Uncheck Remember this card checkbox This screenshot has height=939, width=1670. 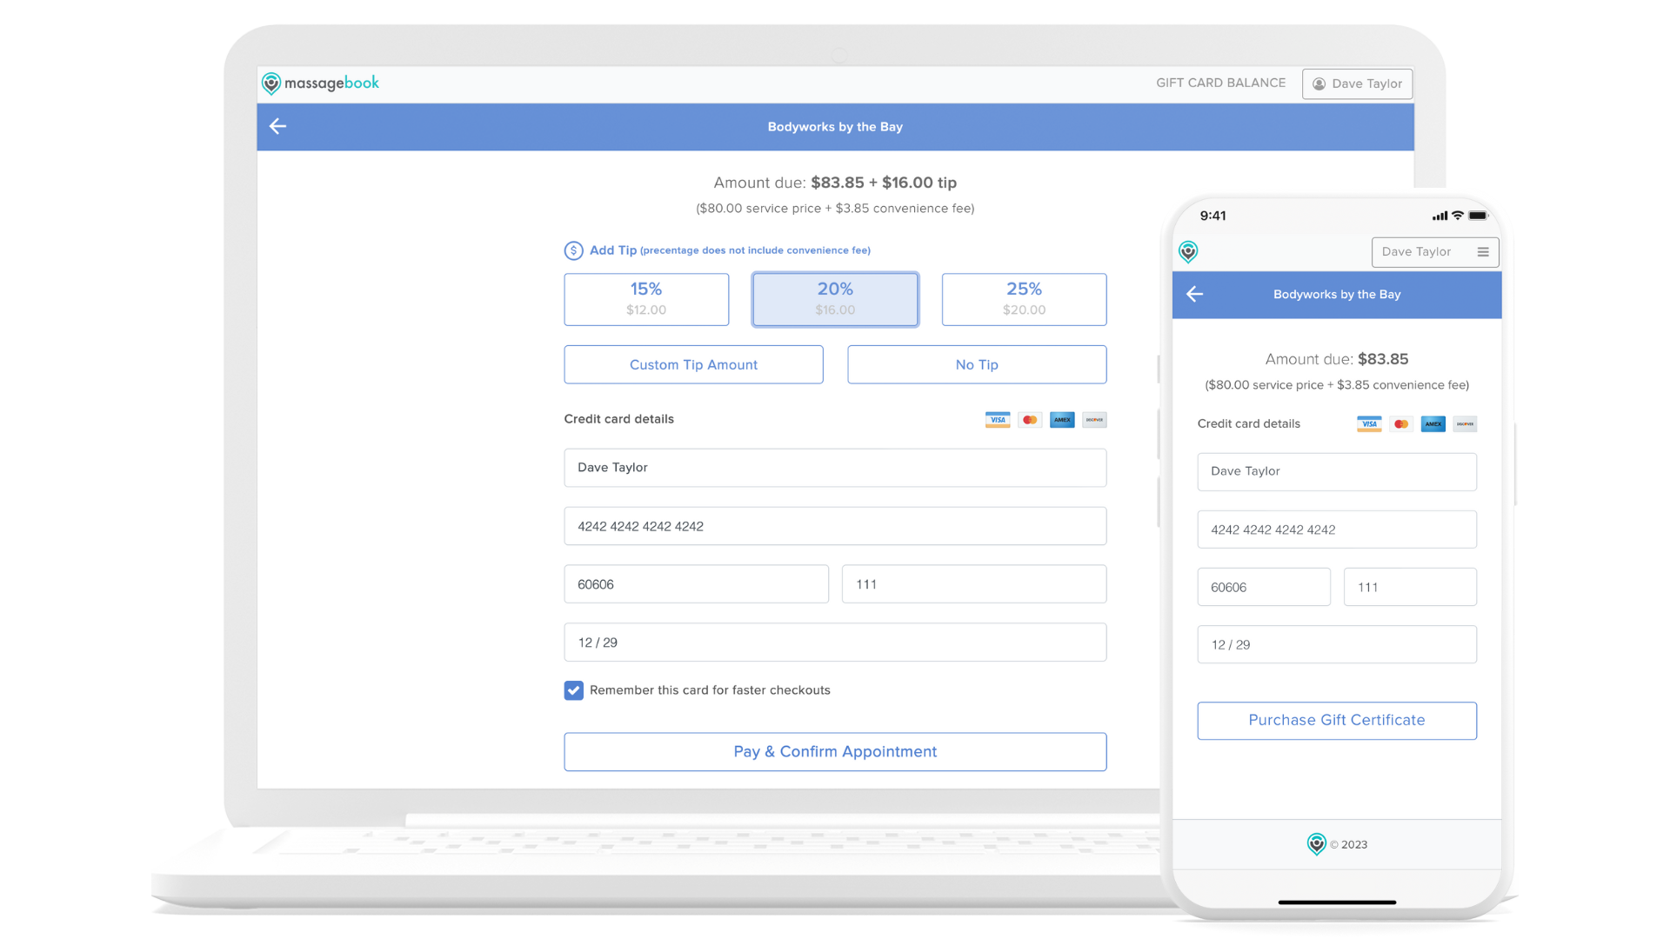pyautogui.click(x=573, y=690)
